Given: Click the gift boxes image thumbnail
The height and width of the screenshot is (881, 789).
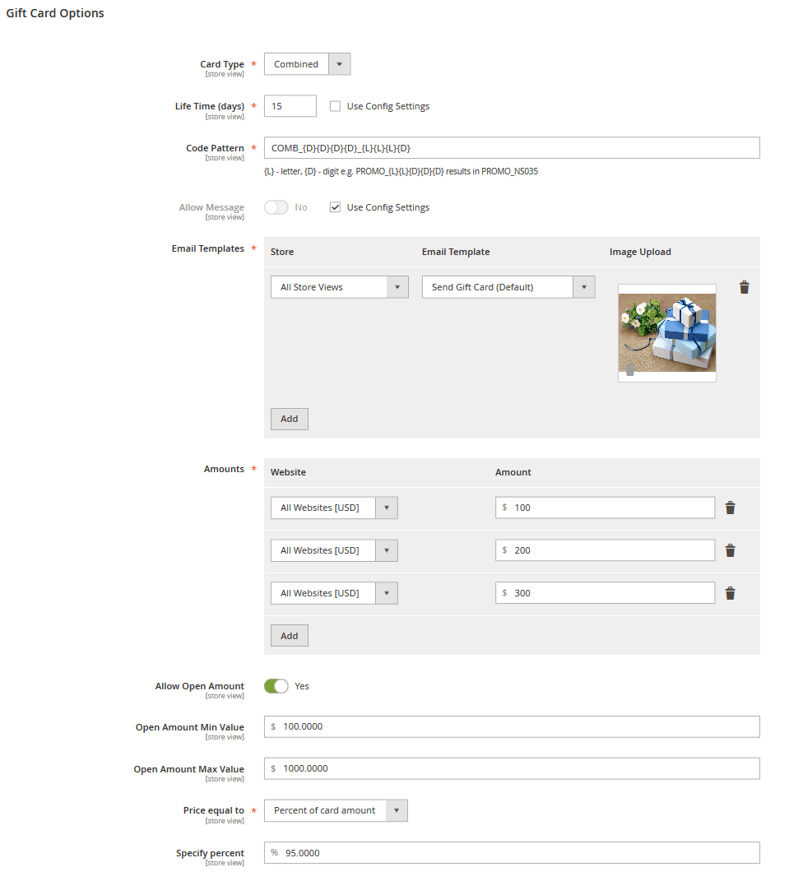Looking at the screenshot, I should tap(667, 332).
